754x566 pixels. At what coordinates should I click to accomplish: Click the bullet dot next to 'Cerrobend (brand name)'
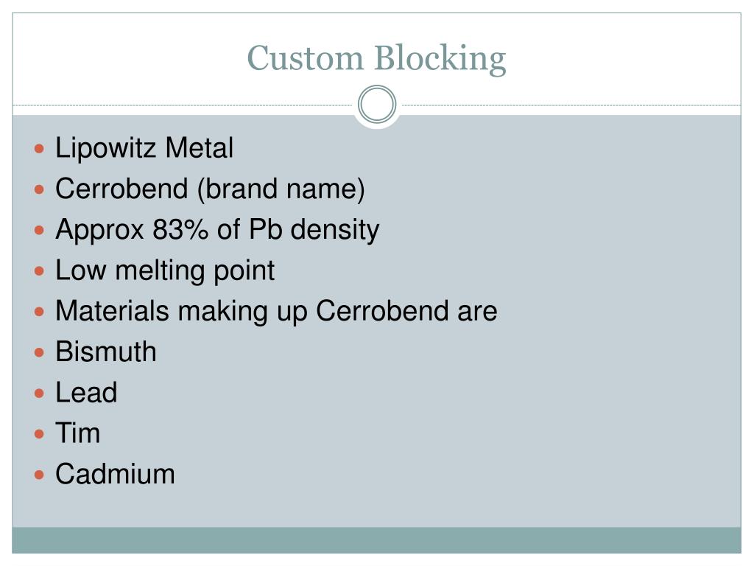click(x=40, y=190)
